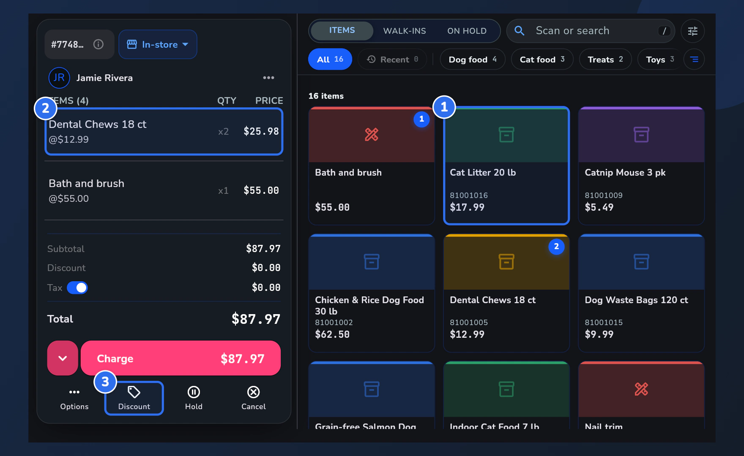This screenshot has width=744, height=456.
Task: Select the Dental Chews 18 ct cart line
Action: click(x=164, y=131)
